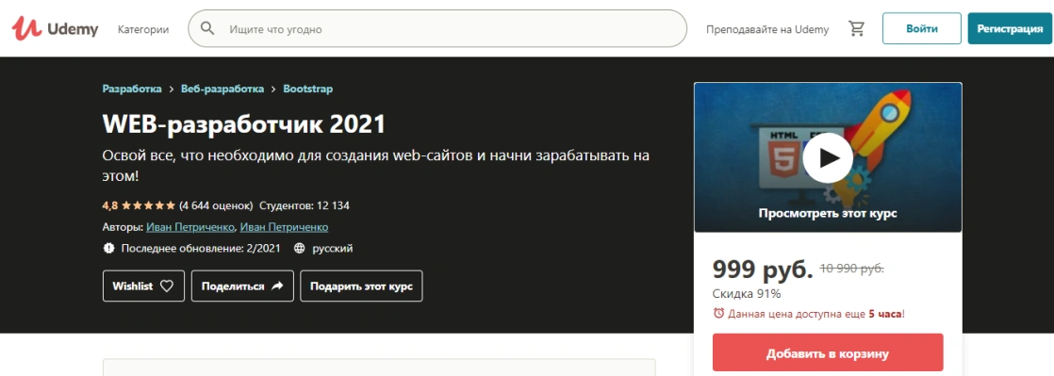Open first author link Иван Петриченко
This screenshot has height=376, width=1054.
[190, 227]
